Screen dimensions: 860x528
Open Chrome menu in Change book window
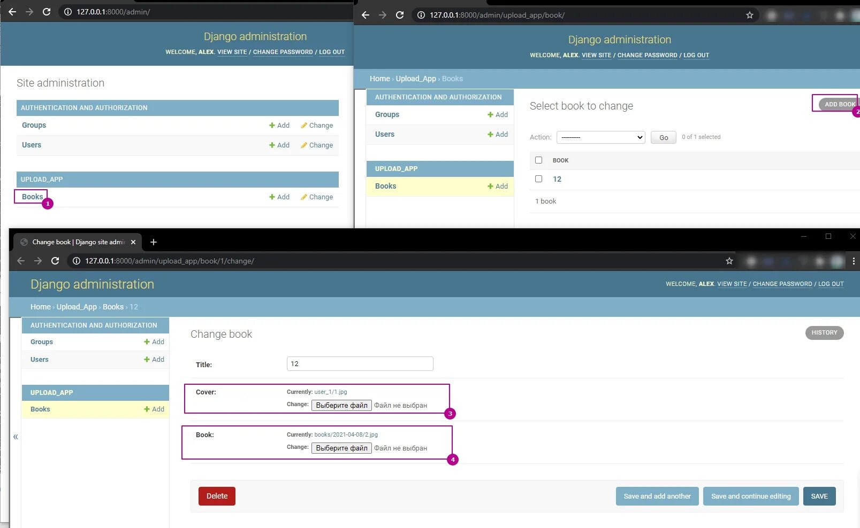854,261
